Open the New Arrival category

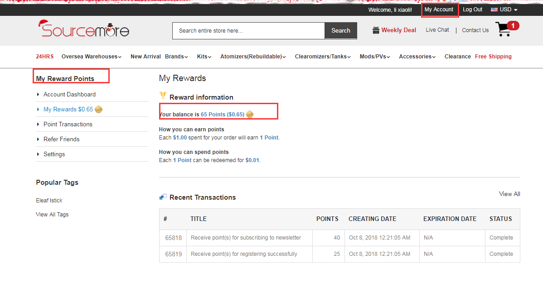(x=145, y=57)
